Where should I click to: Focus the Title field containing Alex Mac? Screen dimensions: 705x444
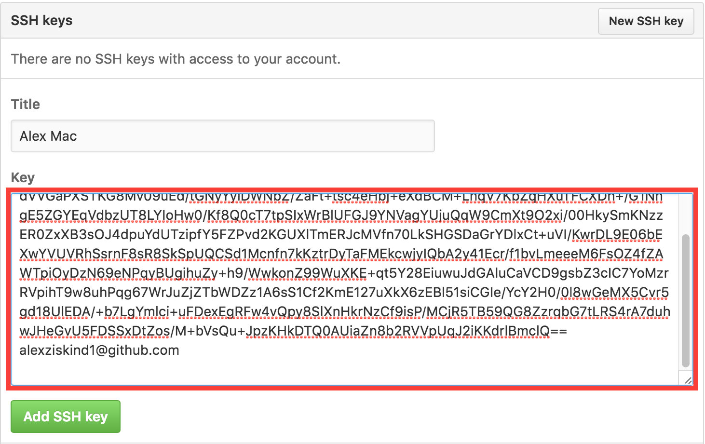[x=222, y=136]
